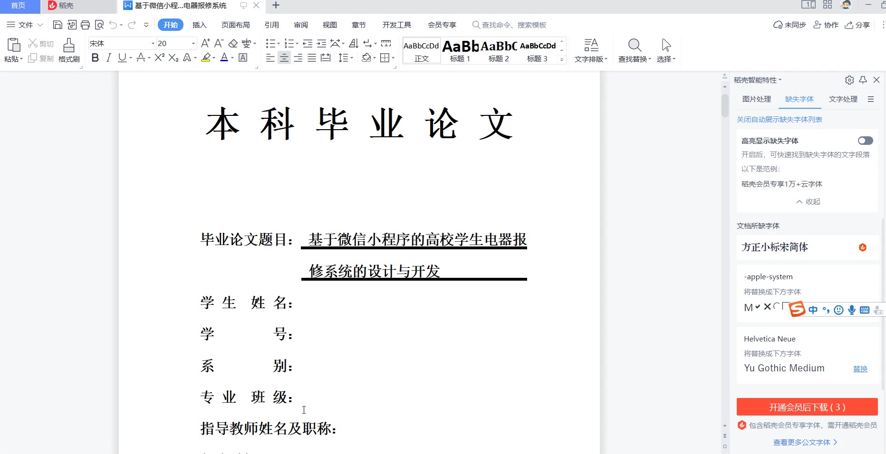Apply the 标题 1 heading style

(x=460, y=51)
